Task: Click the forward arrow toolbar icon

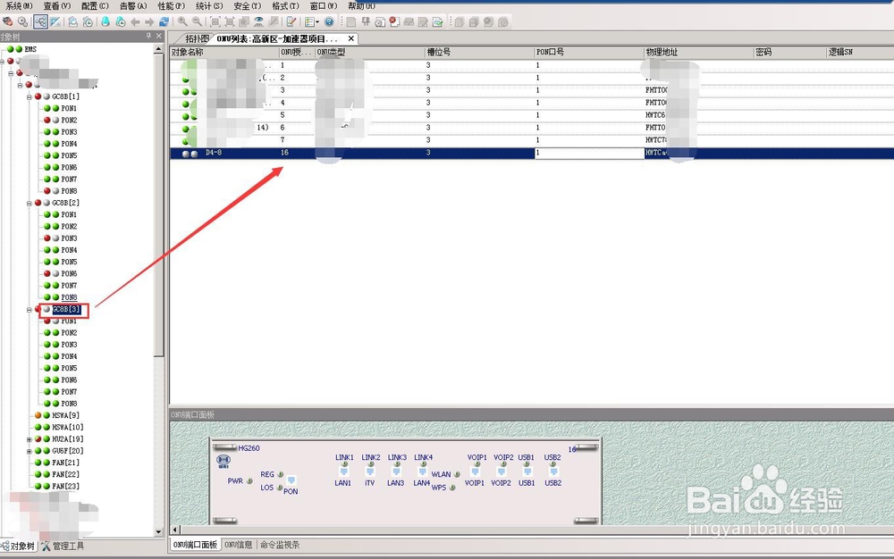Action: (x=149, y=22)
